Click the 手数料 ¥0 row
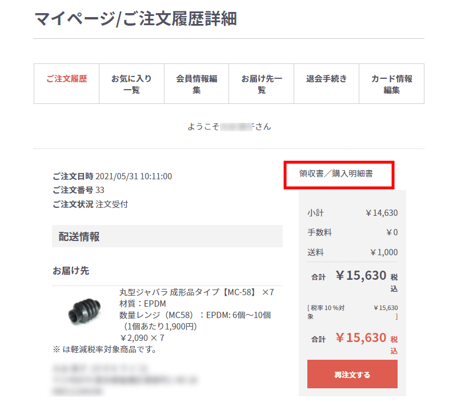Screen dimensions: 457x402 [x=352, y=232]
